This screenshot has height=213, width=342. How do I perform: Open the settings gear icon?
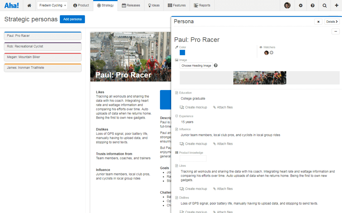(301, 5)
